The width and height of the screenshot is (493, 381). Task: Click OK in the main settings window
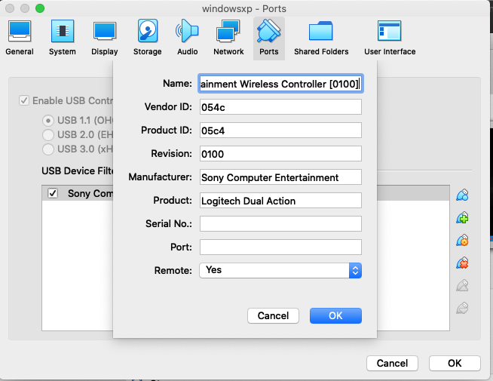pyautogui.click(x=455, y=364)
